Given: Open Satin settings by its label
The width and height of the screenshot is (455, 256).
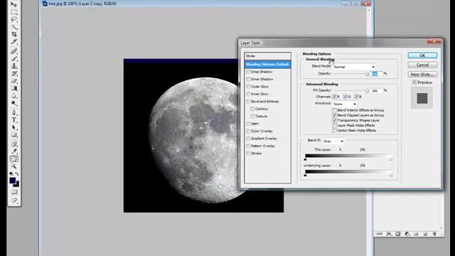Looking at the screenshot, I should (255, 124).
